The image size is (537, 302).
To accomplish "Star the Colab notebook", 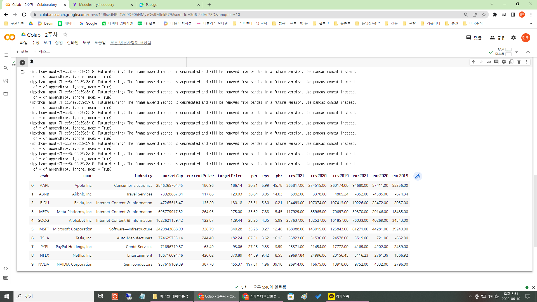I will click(65, 34).
